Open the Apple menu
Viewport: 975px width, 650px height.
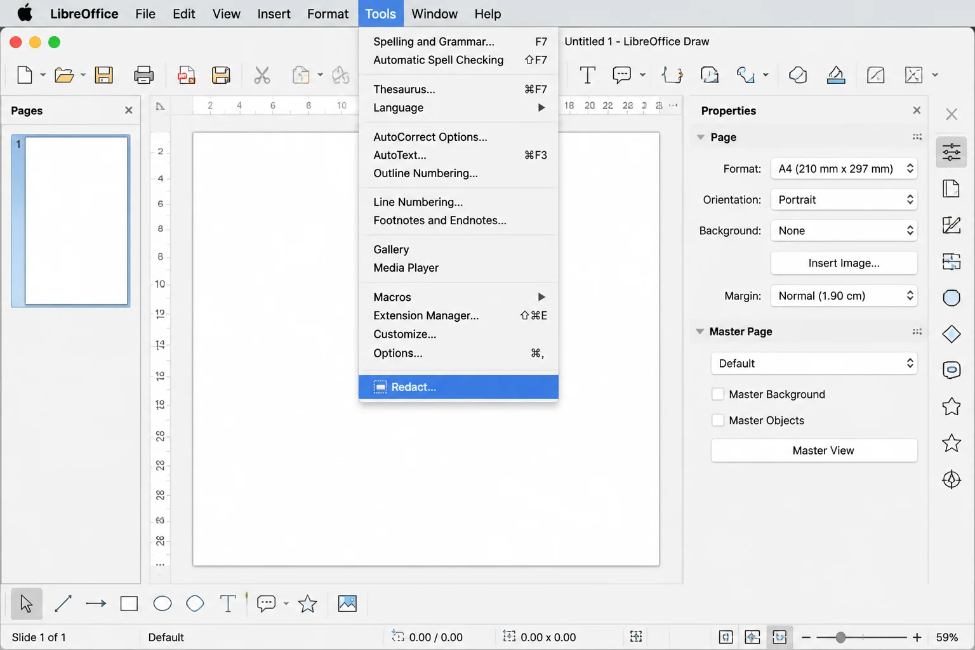coord(25,13)
